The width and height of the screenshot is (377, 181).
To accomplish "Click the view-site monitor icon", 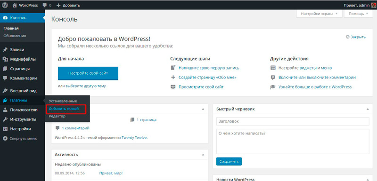I will pos(173,87).
